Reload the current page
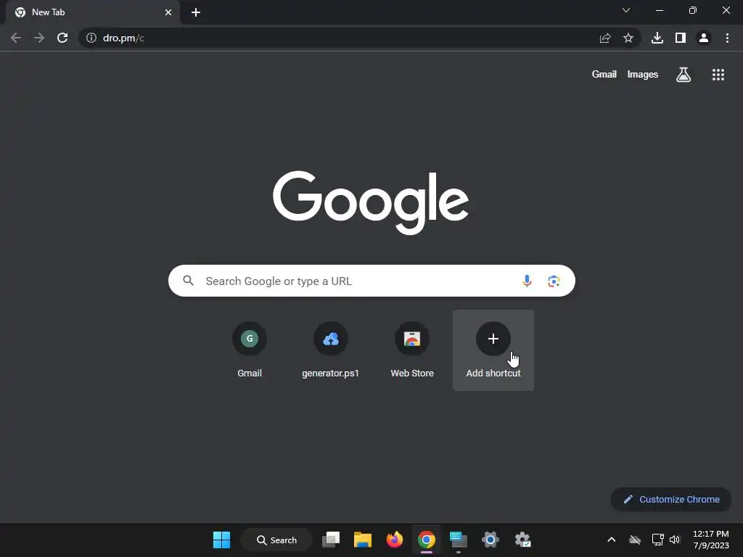The width and height of the screenshot is (743, 557). tap(62, 38)
